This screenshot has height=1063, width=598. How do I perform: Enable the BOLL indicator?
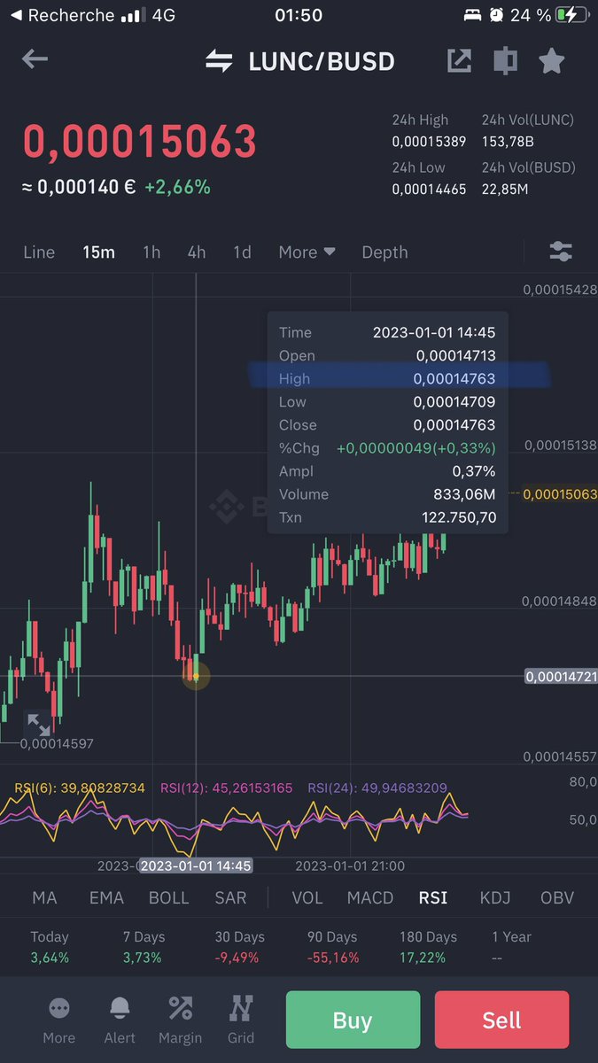pos(168,897)
